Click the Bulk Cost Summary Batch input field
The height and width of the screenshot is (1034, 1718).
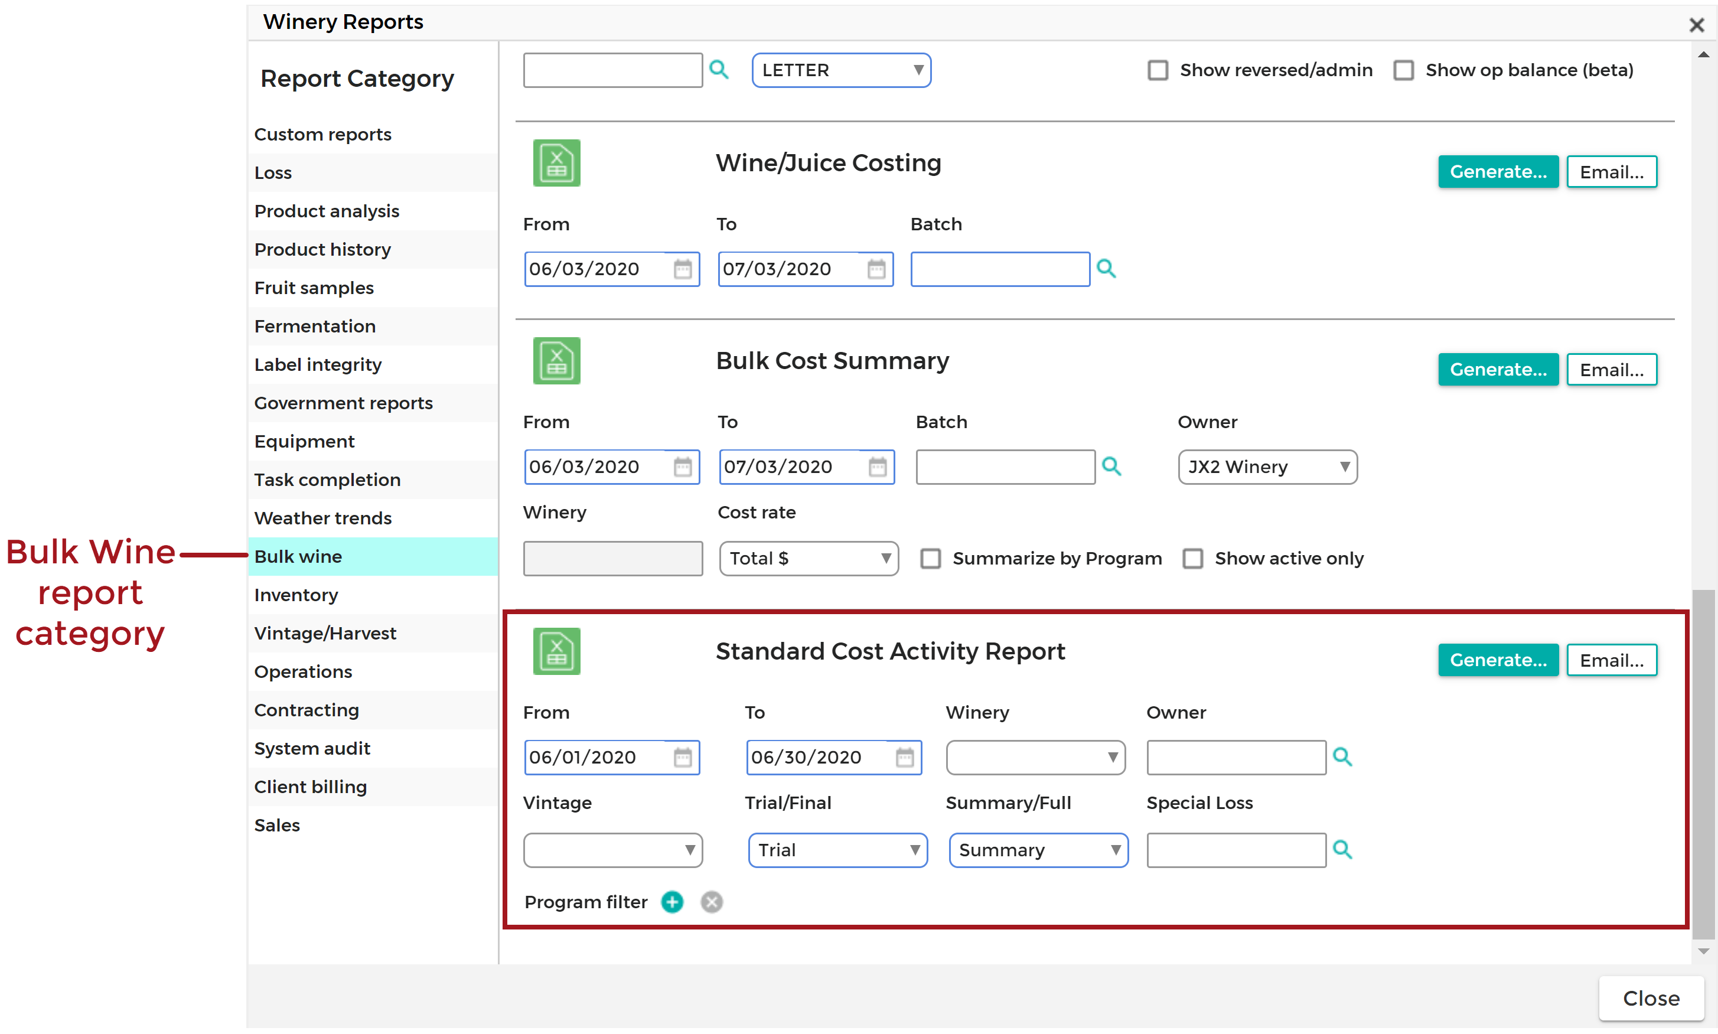tap(1006, 467)
